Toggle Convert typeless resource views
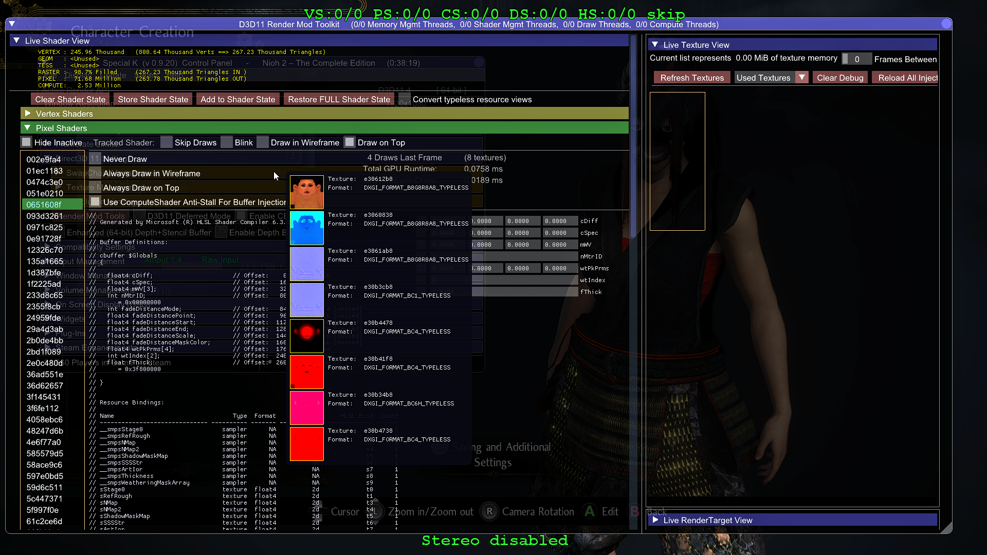The width and height of the screenshot is (987, 555). (x=405, y=99)
